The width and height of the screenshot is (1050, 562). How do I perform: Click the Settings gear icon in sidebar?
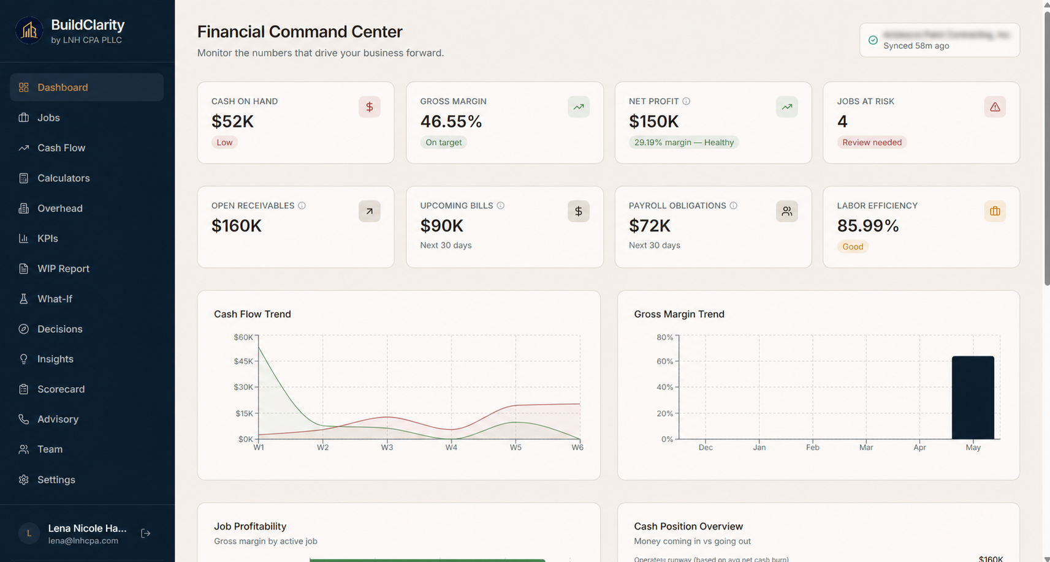pyautogui.click(x=24, y=480)
